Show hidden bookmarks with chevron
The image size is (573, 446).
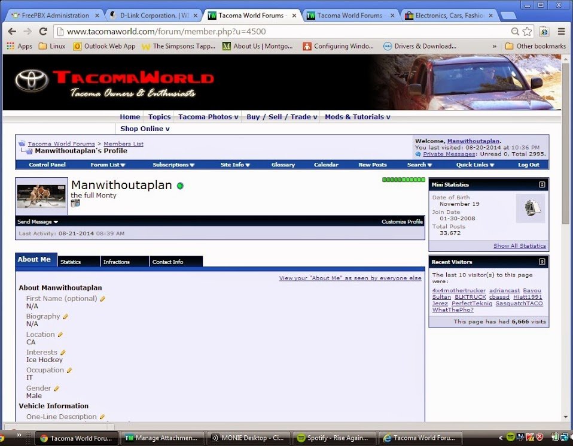(494, 46)
